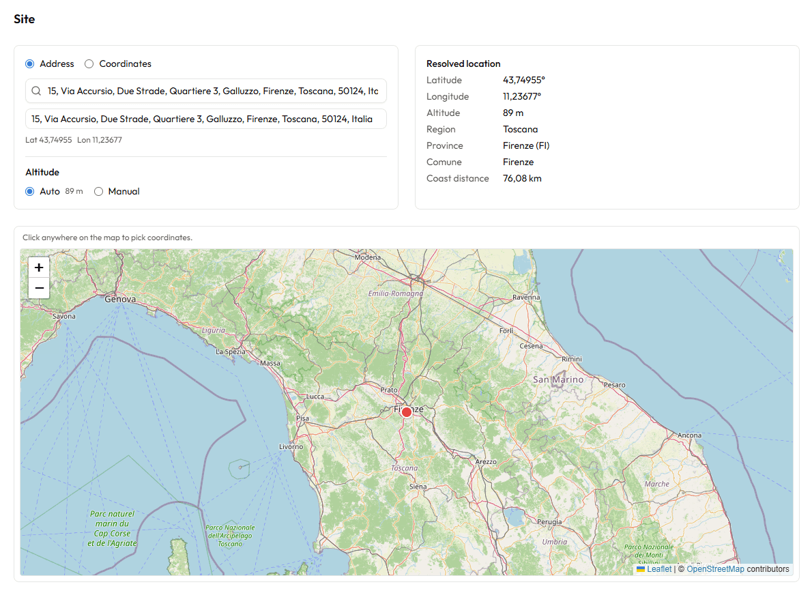This screenshot has width=812, height=591.
Task: Select the Via Accursio address suggestion
Action: pos(206,119)
